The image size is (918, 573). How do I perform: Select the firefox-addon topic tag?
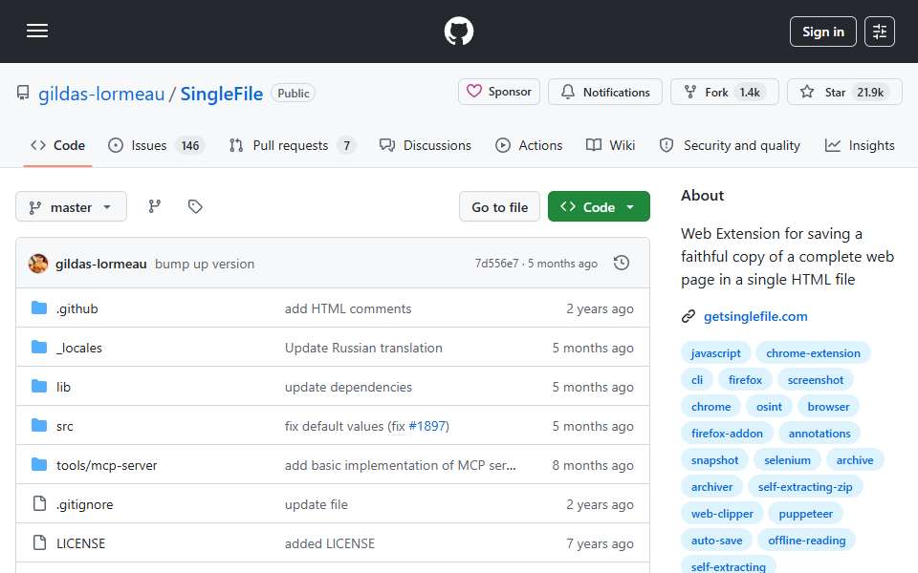coord(727,434)
